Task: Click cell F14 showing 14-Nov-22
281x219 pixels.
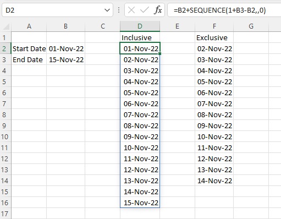Action: tap(214, 180)
